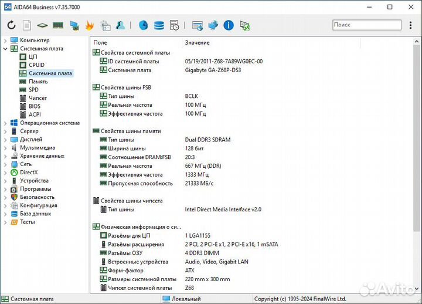Click the vertical scrollbar thumb
The width and height of the screenshot is (422, 304).
417,138
